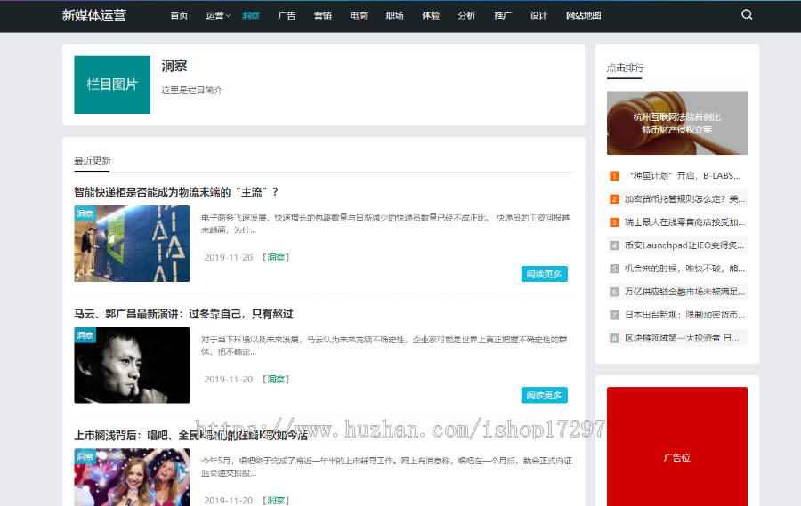Click the gray rank 6 number icon
Screen dimensions: 801x506
(x=614, y=292)
